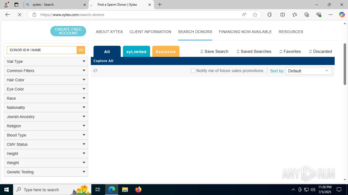The height and width of the screenshot is (195, 348).
Task: Expand the Eye Color filter
Action: 46,89
